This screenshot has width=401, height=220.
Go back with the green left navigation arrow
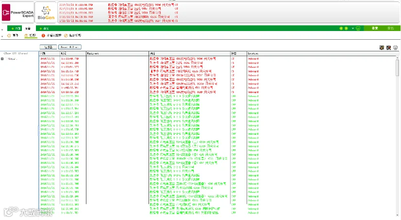pyautogui.click(x=341, y=28)
